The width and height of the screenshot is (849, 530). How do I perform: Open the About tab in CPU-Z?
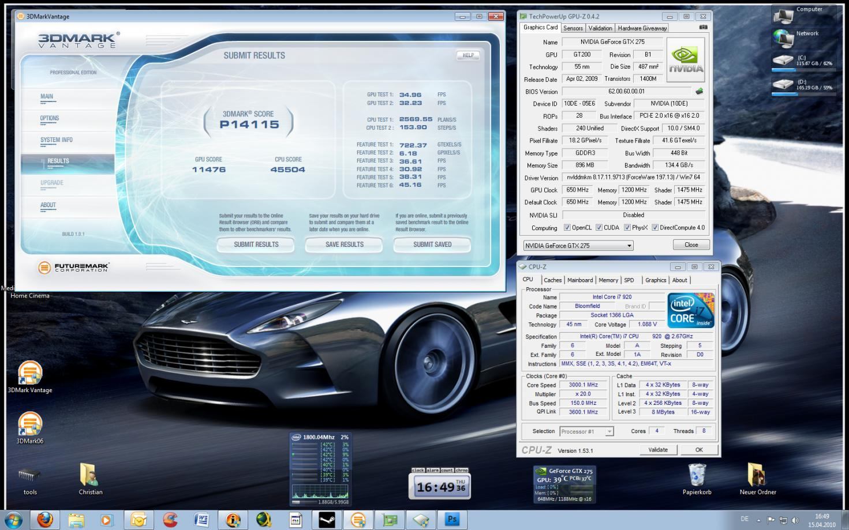point(680,280)
